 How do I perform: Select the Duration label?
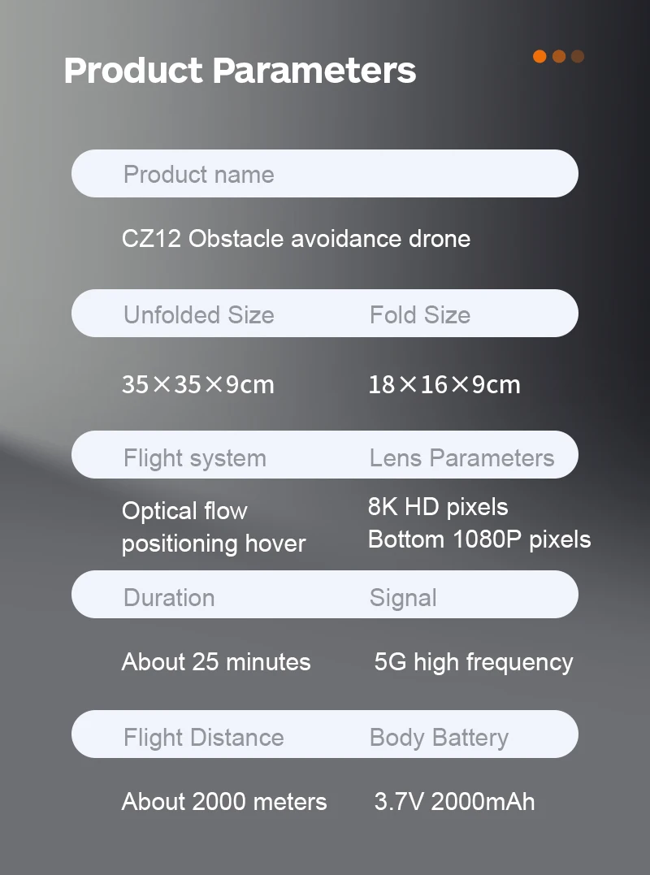point(169,597)
